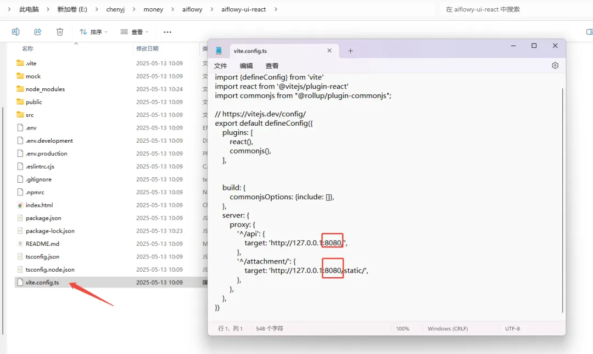Select the package.json file
Image resolution: width=593 pixels, height=354 pixels.
pos(43,218)
